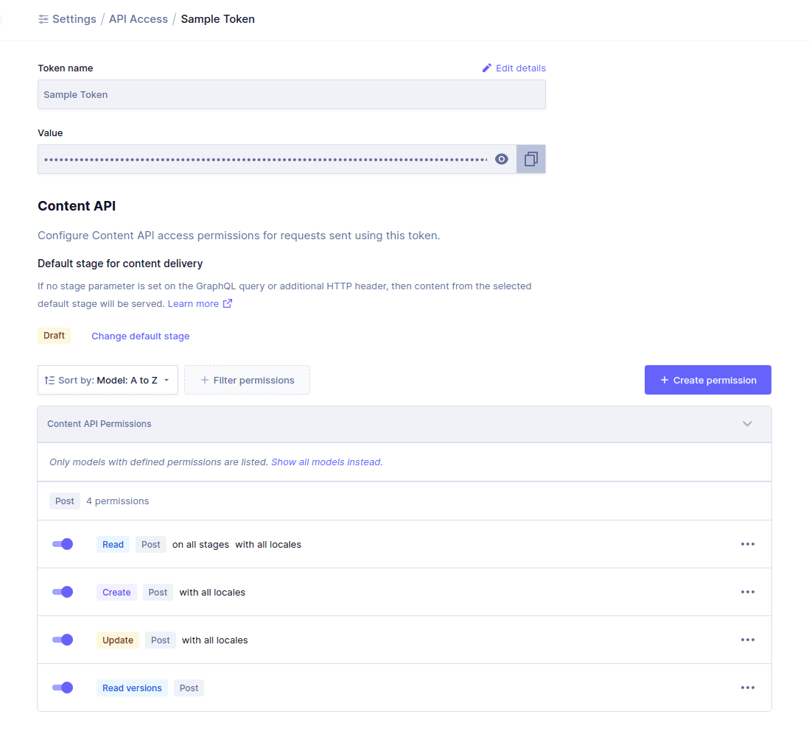
Task: Open options menu for Update Post permission
Action: click(747, 640)
